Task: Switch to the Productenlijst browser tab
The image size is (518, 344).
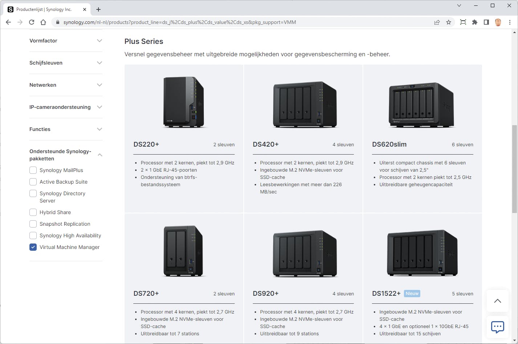Action: click(x=44, y=9)
